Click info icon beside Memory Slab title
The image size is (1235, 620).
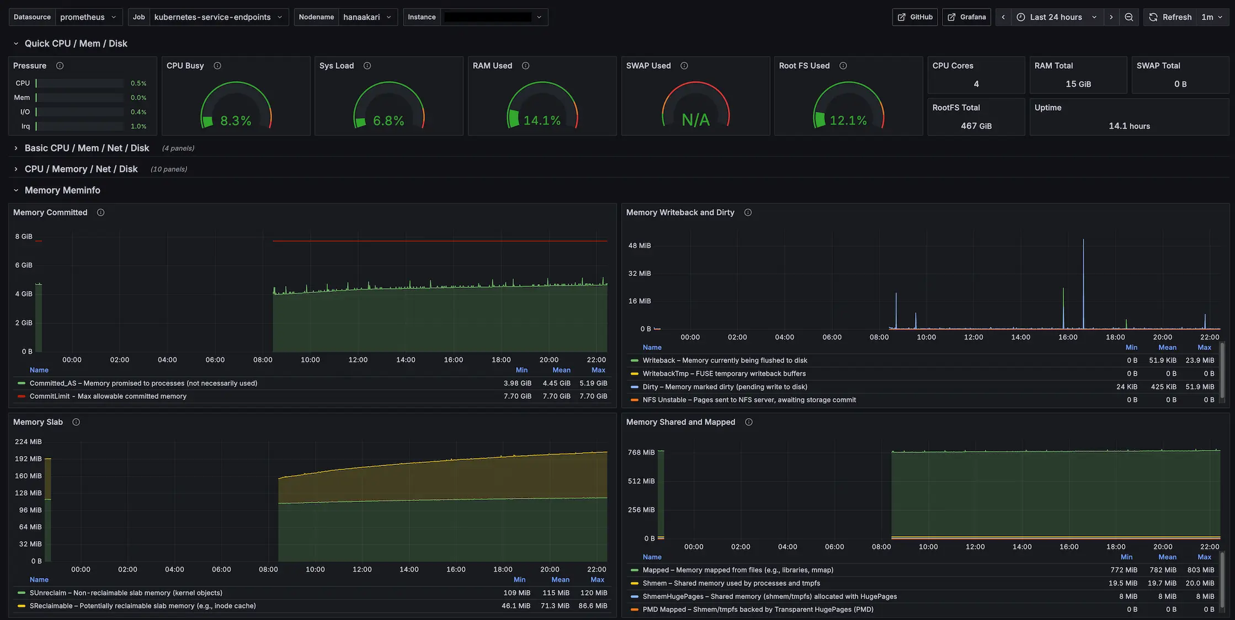point(76,422)
